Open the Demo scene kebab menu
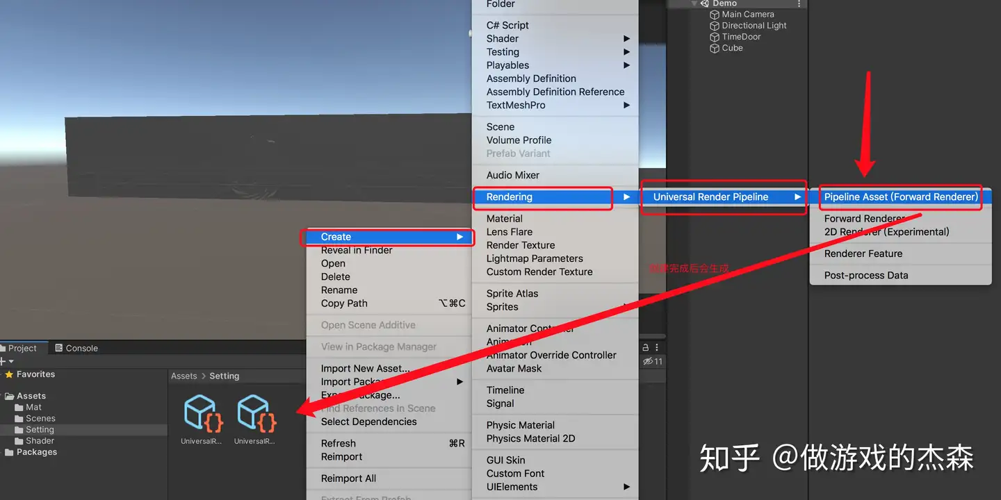The width and height of the screenshot is (1001, 500). (x=799, y=3)
